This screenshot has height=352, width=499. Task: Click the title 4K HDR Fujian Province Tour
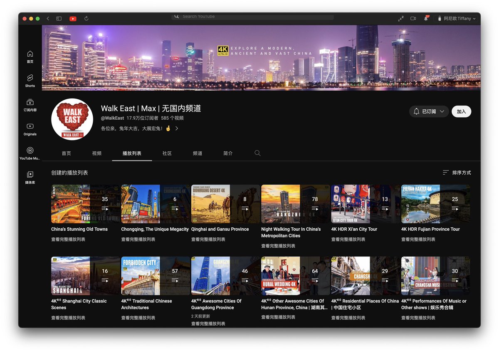[430, 229]
